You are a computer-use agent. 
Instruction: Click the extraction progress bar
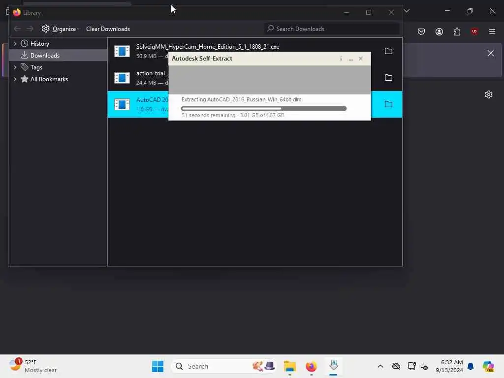(264, 109)
